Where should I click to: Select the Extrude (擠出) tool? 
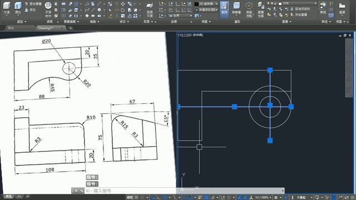click(18, 8)
